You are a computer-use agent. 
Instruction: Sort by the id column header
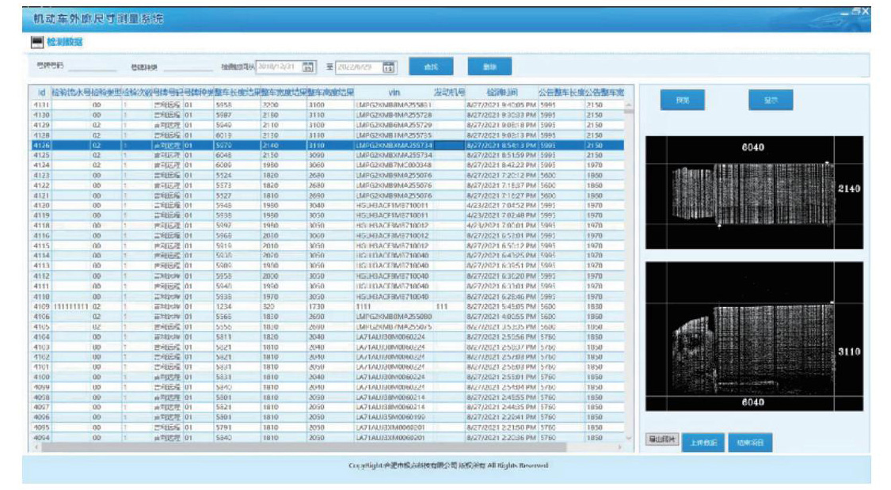pos(41,92)
